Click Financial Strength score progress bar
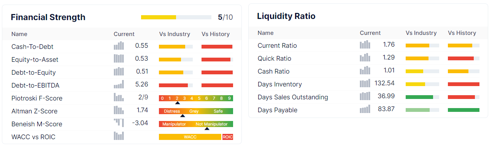The height and width of the screenshot is (146, 492). click(x=176, y=17)
